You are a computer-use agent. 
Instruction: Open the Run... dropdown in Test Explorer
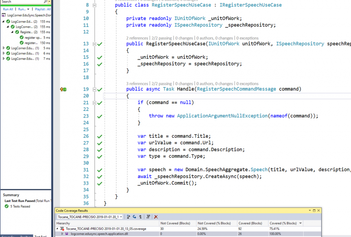22,9
